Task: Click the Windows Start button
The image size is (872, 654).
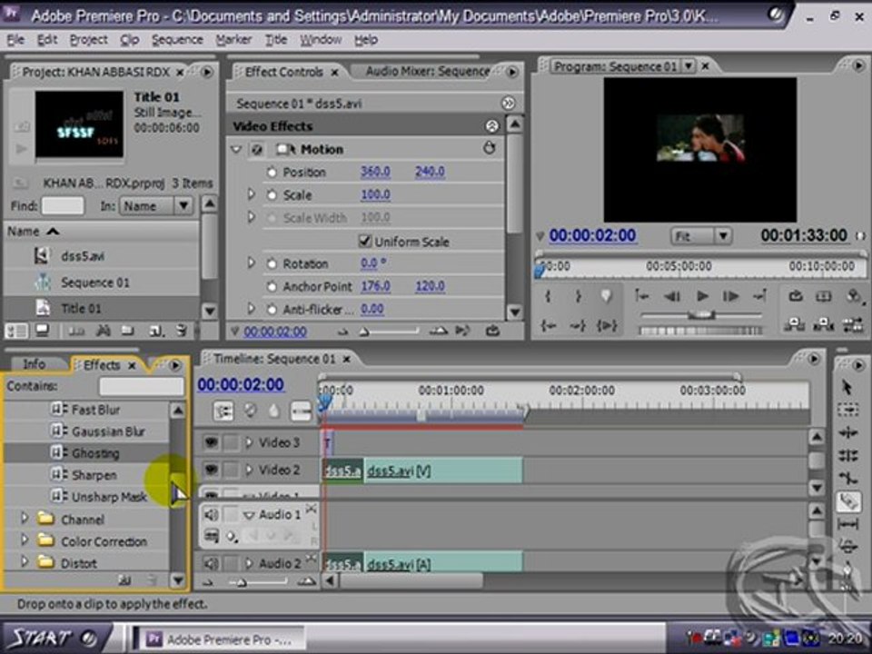Action: click(x=55, y=638)
